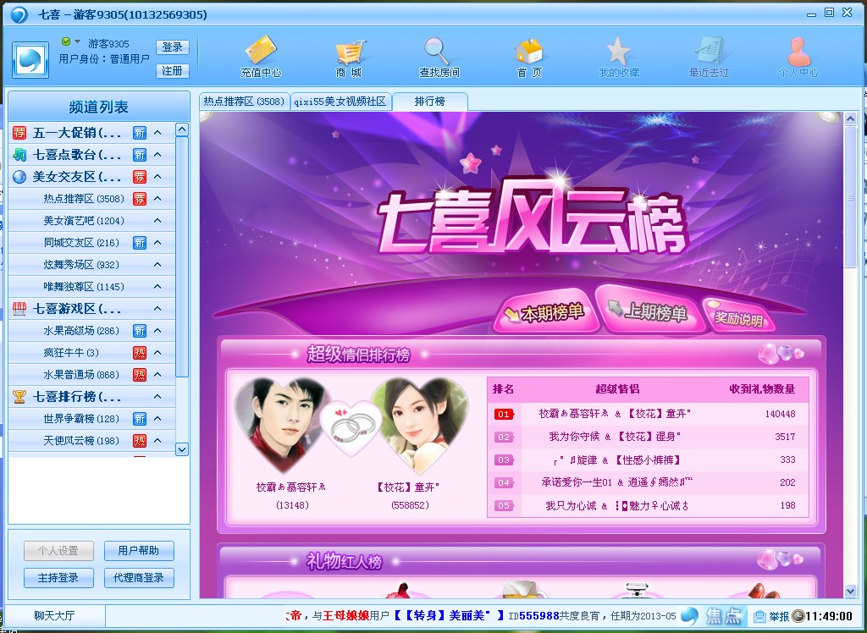Viewport: 867px width, 633px height.
Task: Click the 查找房间 magnifier icon
Action: [x=439, y=52]
